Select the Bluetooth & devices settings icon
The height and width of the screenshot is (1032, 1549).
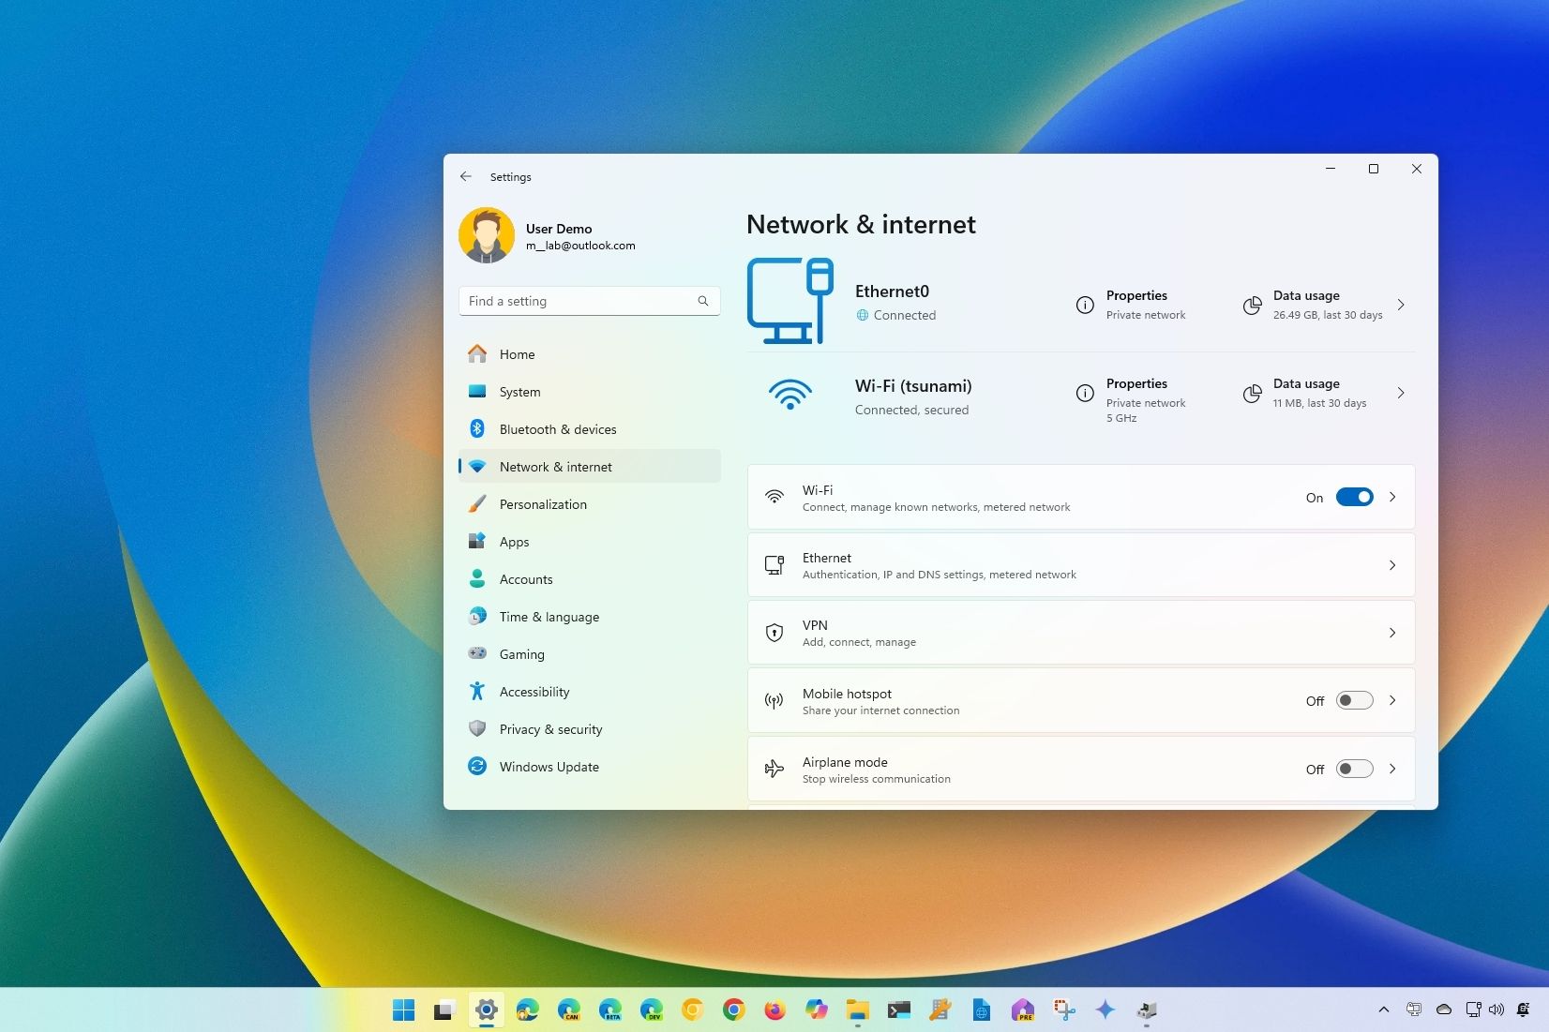pyautogui.click(x=478, y=428)
